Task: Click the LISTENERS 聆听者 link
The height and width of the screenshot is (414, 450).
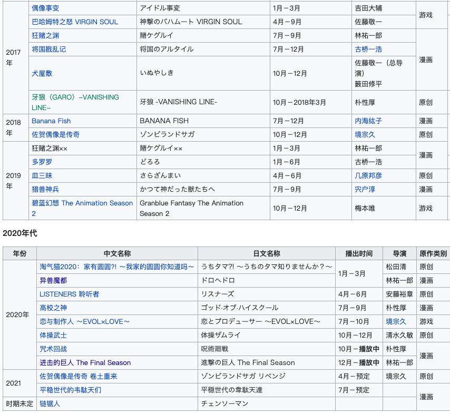Action: 69,294
